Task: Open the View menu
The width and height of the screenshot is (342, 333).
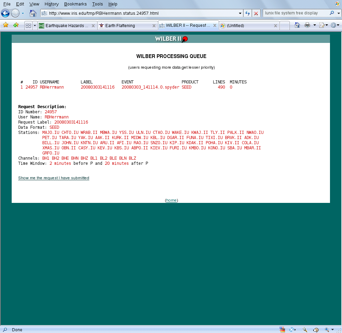Action: pos(34,4)
